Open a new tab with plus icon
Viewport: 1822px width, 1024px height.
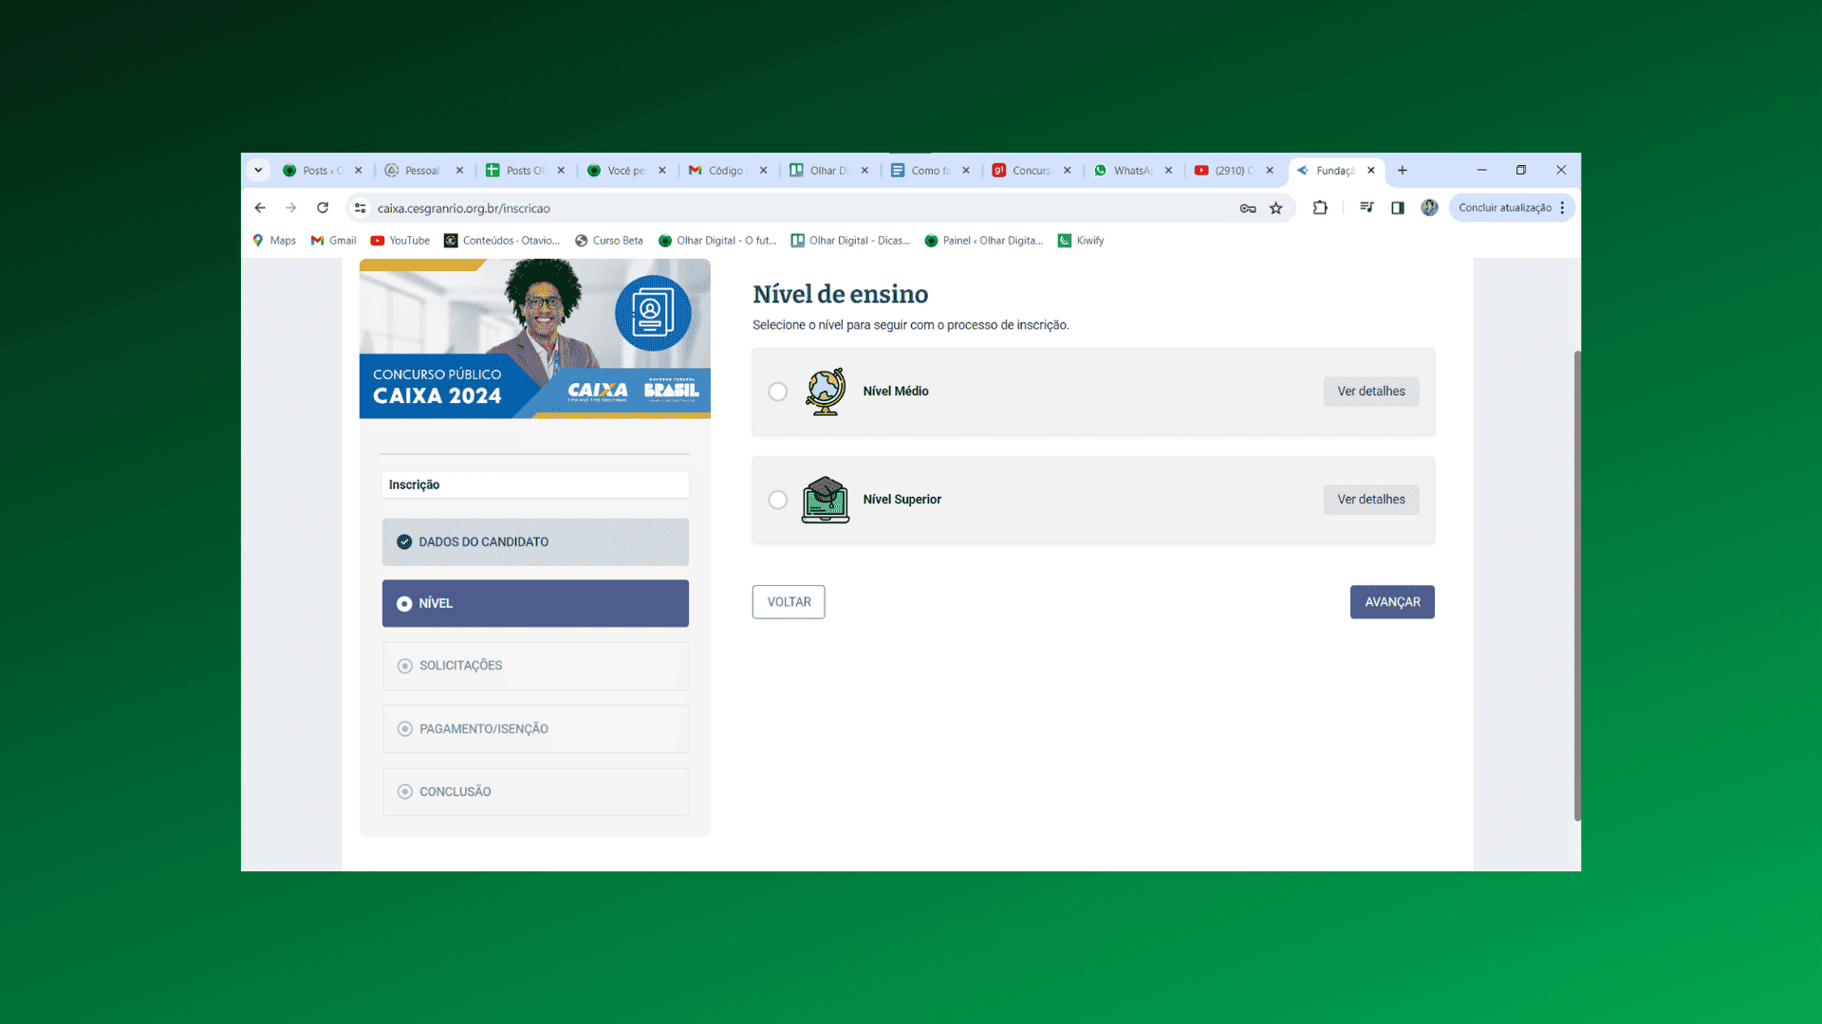[x=1403, y=171]
